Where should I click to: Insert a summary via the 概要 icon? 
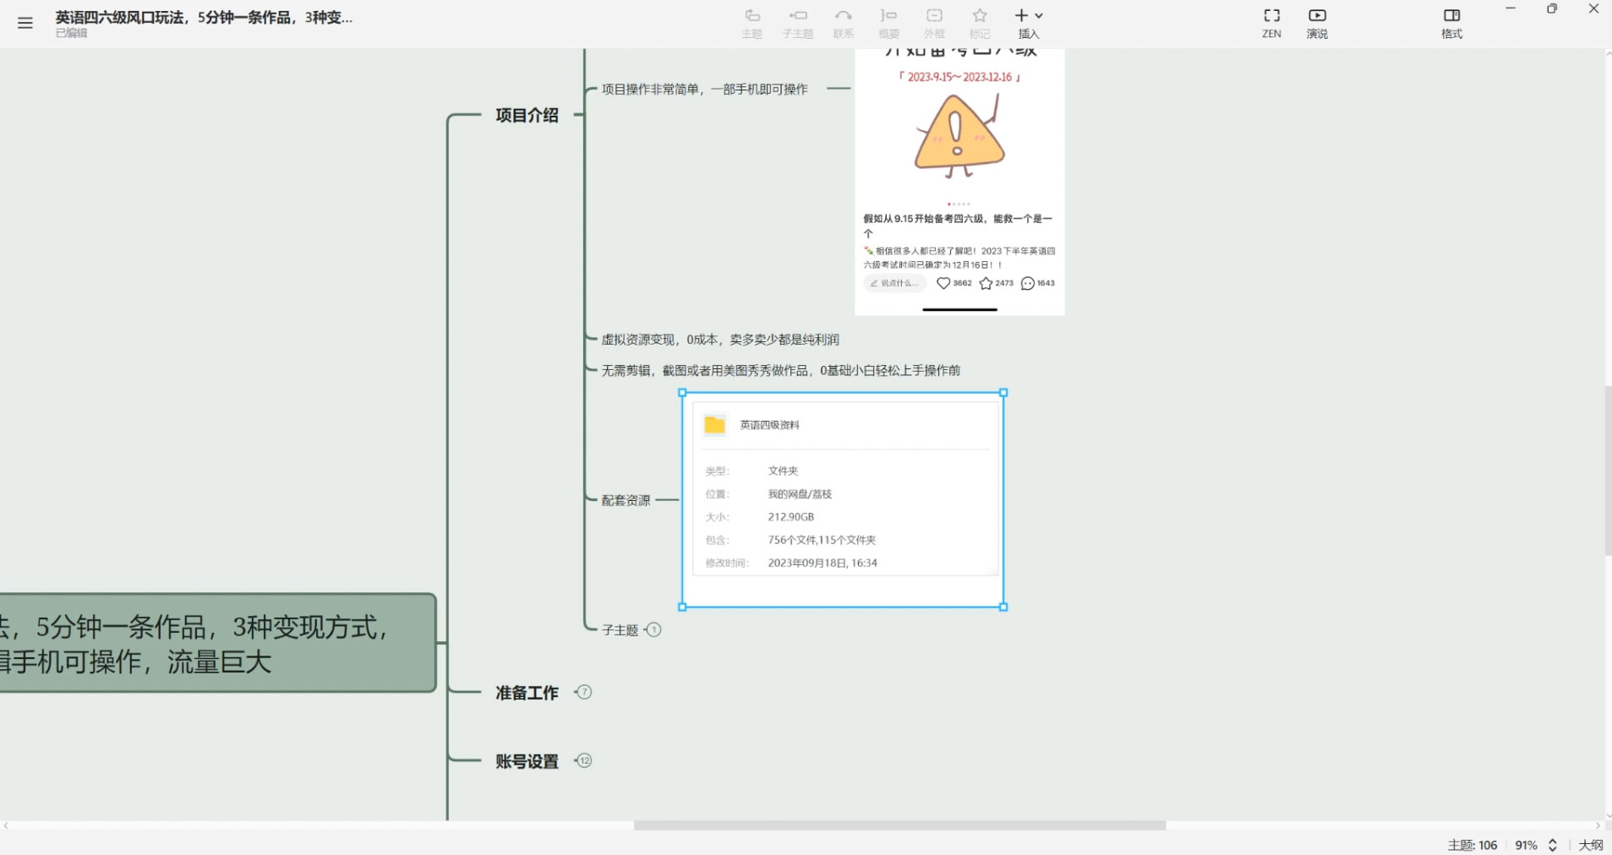tap(888, 23)
